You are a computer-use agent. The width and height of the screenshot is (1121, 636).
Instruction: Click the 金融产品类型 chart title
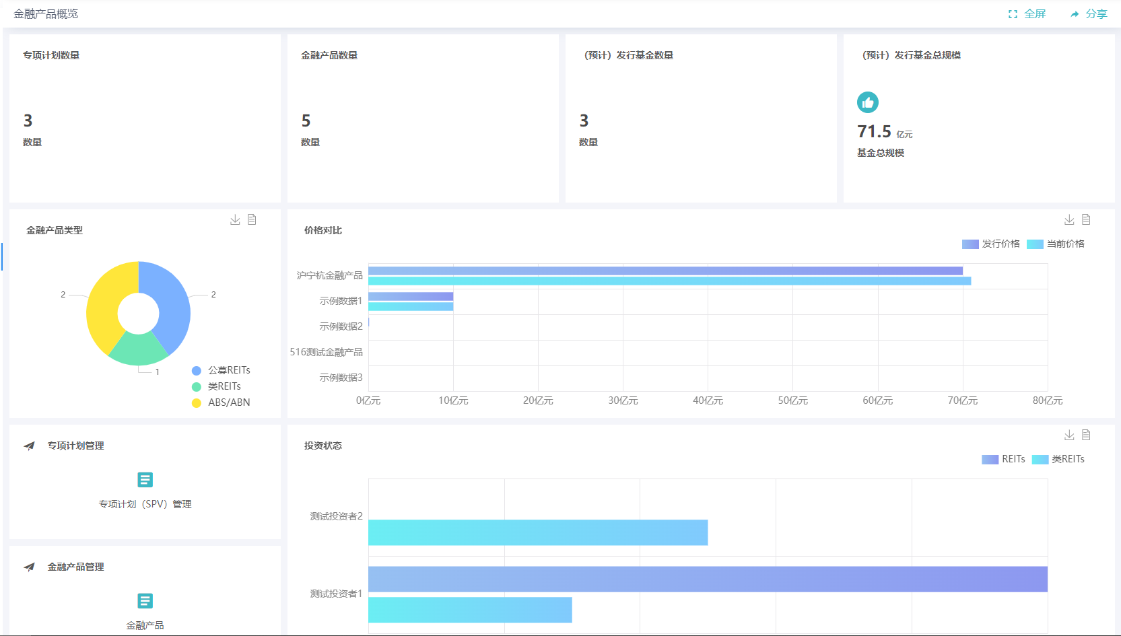(x=55, y=230)
